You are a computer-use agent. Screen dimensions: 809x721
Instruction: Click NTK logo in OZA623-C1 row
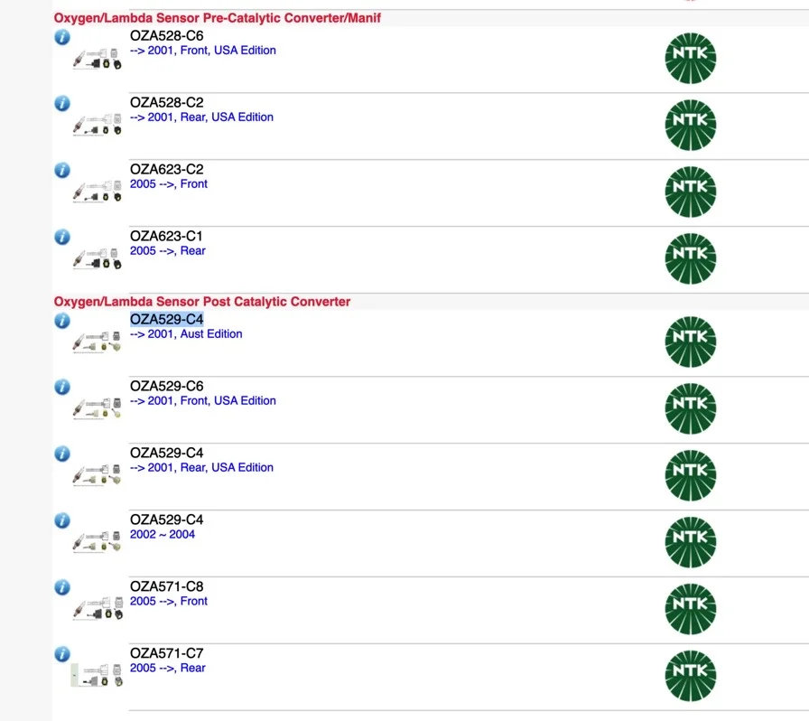(691, 258)
